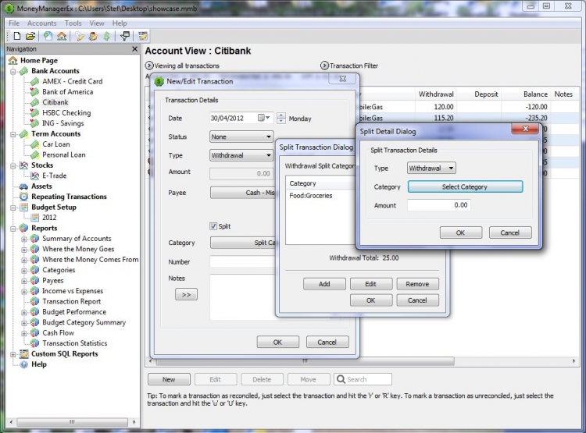Toggle the Split checkbox

point(213,225)
